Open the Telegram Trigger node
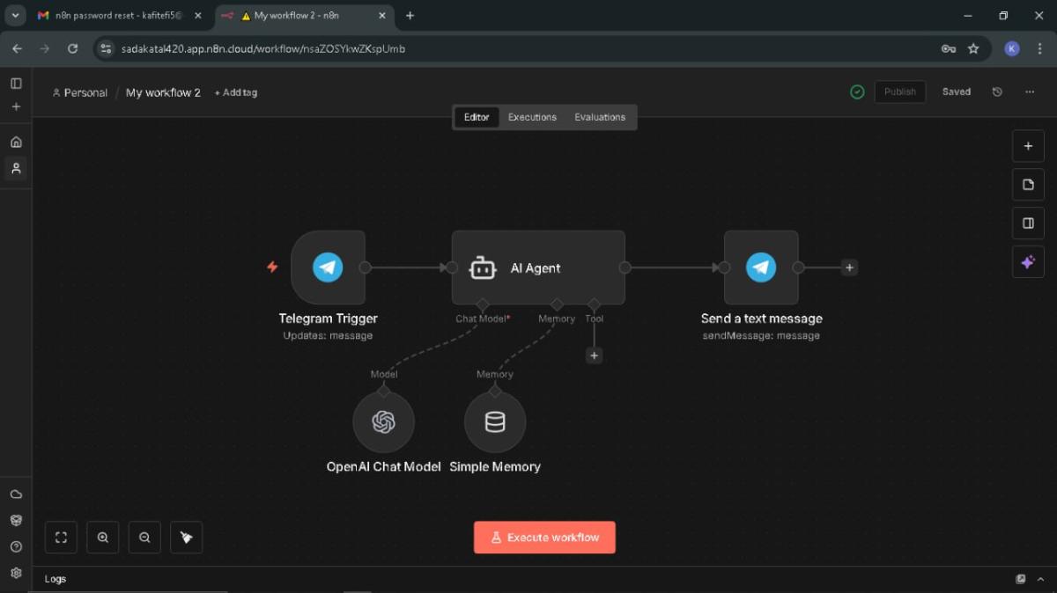The height and width of the screenshot is (593, 1057). tap(328, 267)
